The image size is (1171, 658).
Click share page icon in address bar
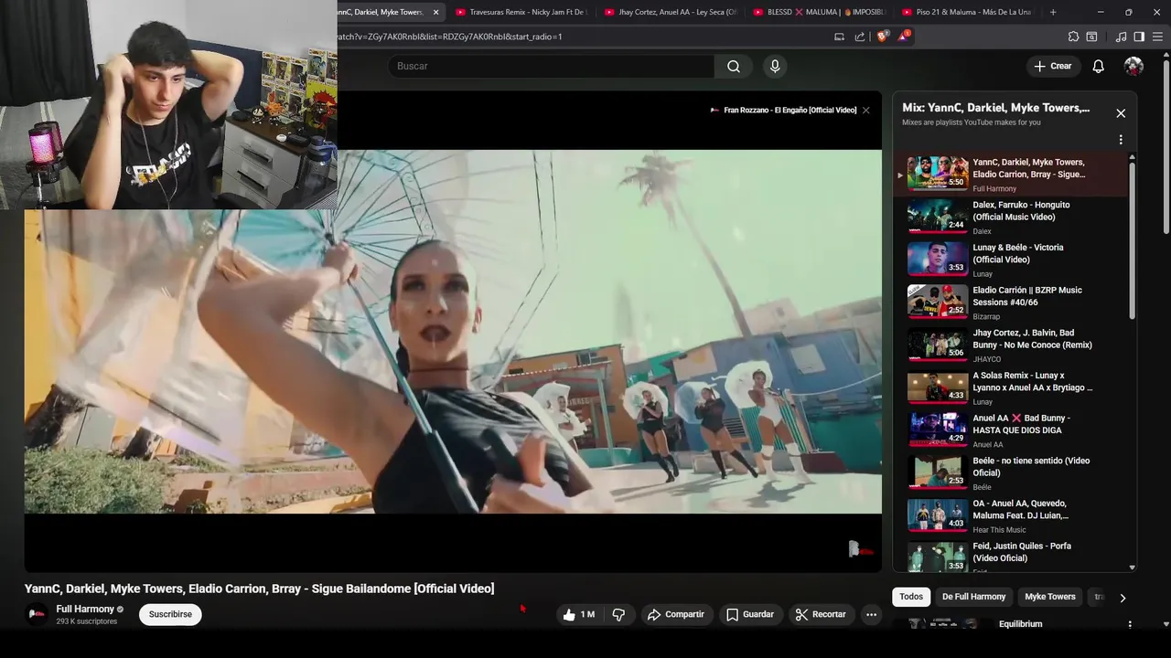pyautogui.click(x=859, y=37)
